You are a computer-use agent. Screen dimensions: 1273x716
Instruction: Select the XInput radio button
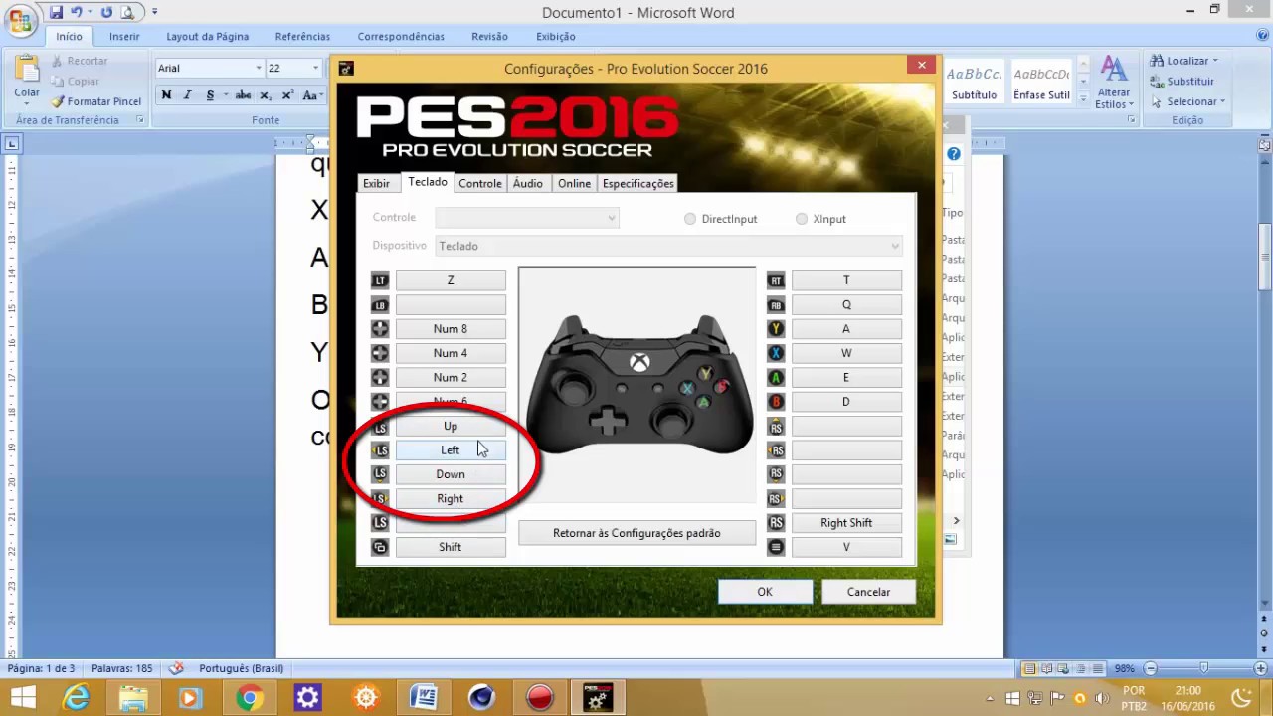pos(802,219)
